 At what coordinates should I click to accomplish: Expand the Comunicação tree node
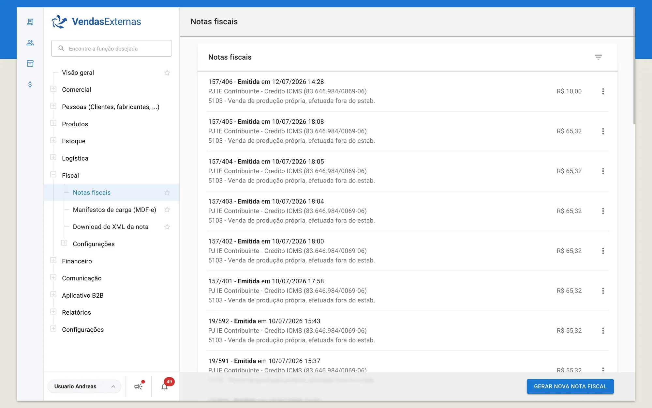53,277
